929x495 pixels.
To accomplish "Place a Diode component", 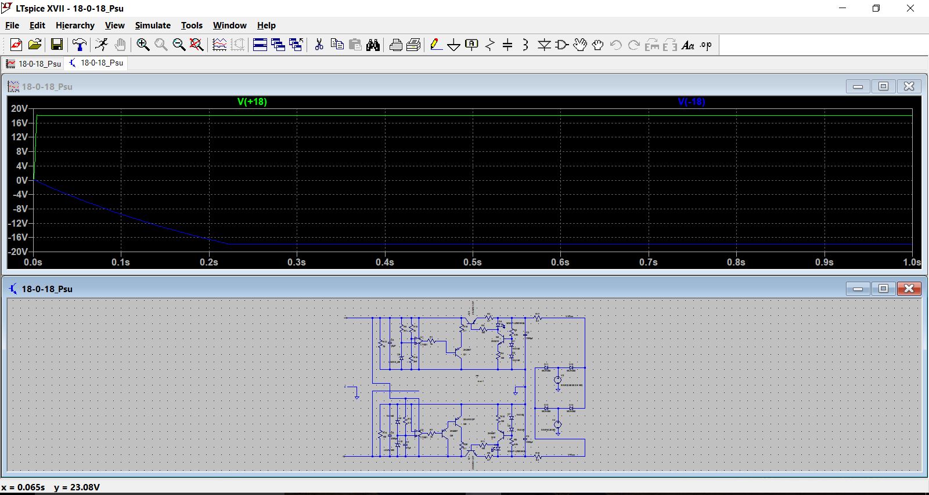I will (x=544, y=45).
